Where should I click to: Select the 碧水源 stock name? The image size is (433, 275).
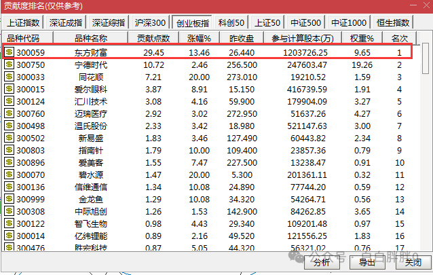90,175
